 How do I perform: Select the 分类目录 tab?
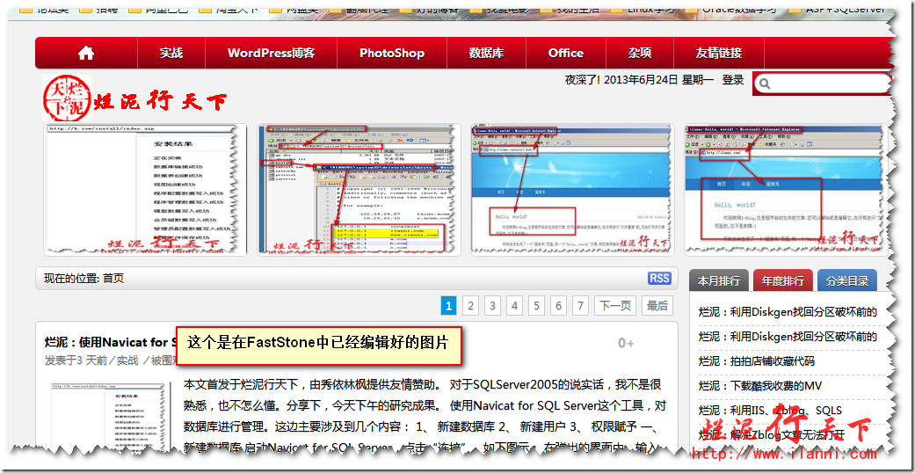846,280
